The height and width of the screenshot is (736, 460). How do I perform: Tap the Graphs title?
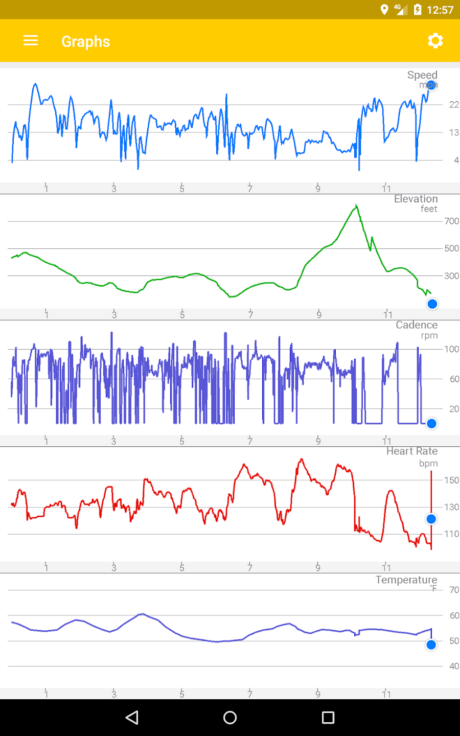(86, 41)
